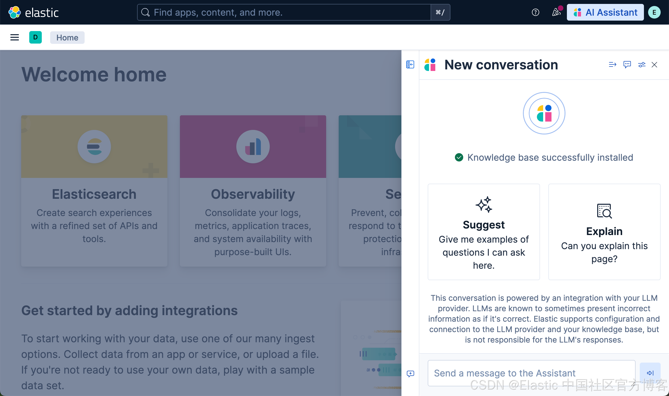Expand the conversation list sidebar icon

pos(410,65)
